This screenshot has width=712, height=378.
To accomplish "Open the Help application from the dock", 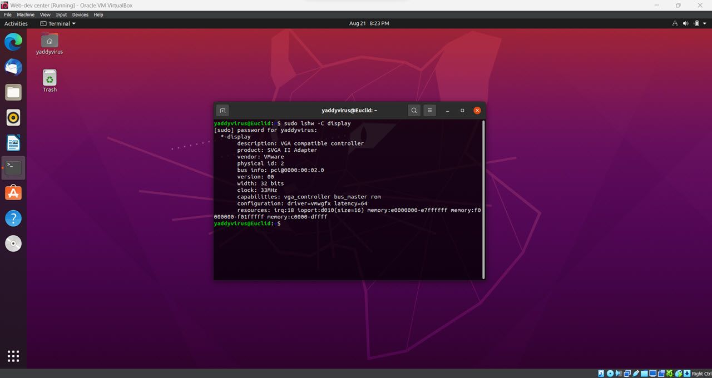I will click(13, 218).
